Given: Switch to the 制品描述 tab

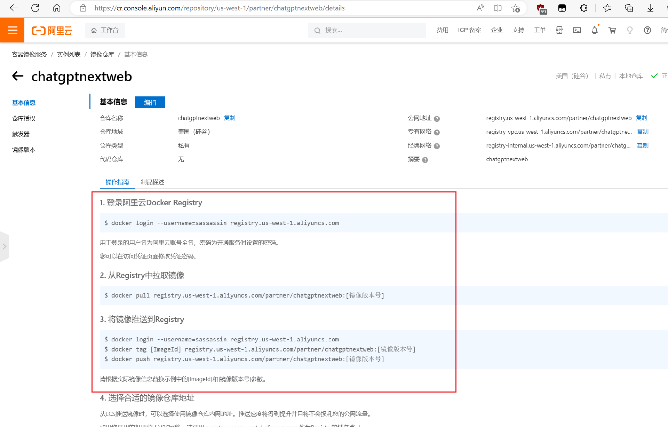Looking at the screenshot, I should [x=152, y=182].
